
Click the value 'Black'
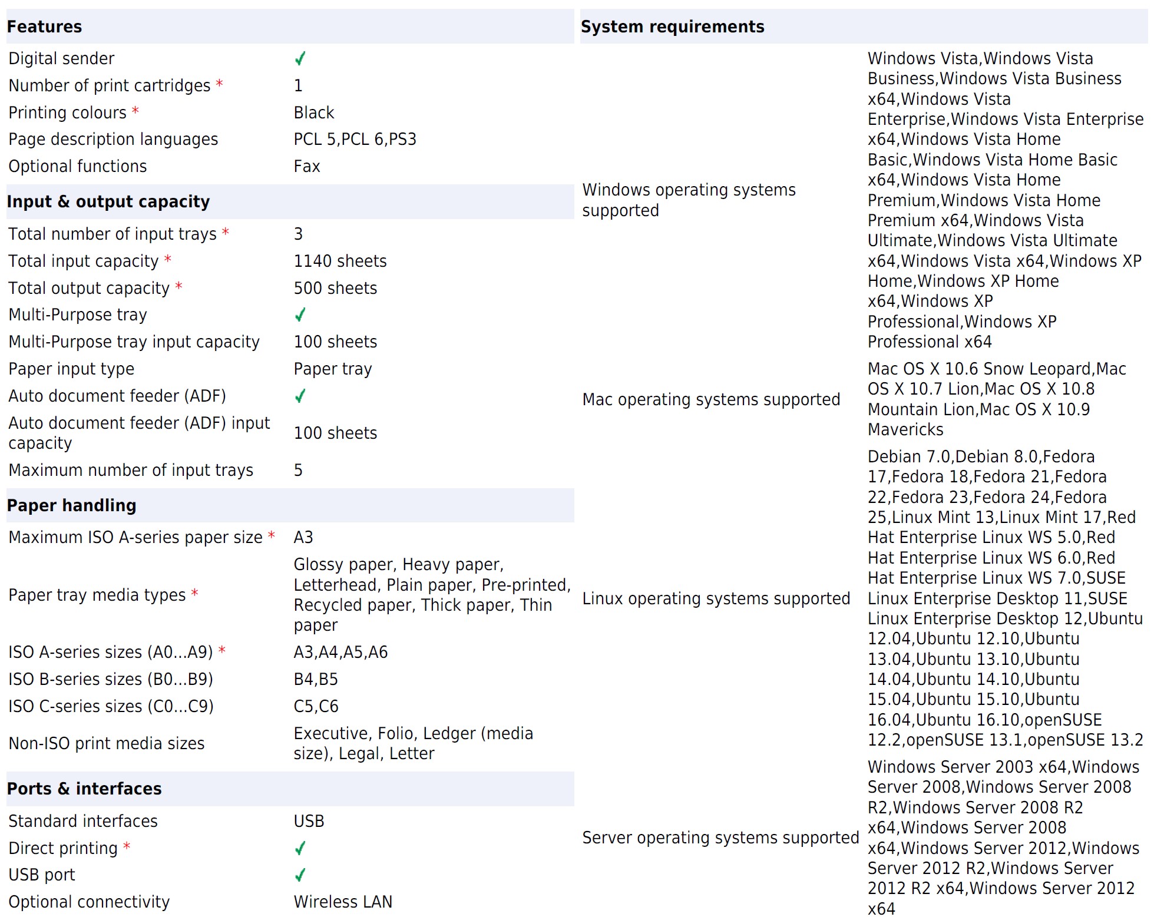(314, 112)
